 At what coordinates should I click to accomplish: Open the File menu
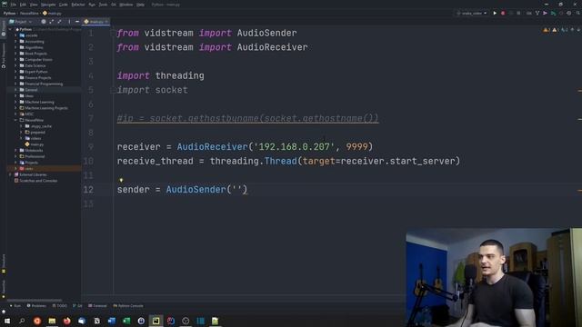click(x=14, y=5)
